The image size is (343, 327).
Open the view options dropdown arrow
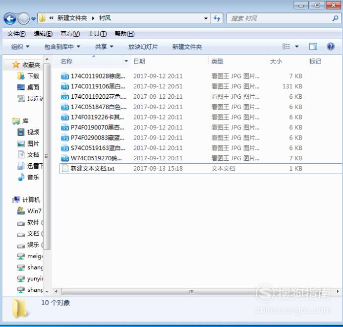(297, 47)
